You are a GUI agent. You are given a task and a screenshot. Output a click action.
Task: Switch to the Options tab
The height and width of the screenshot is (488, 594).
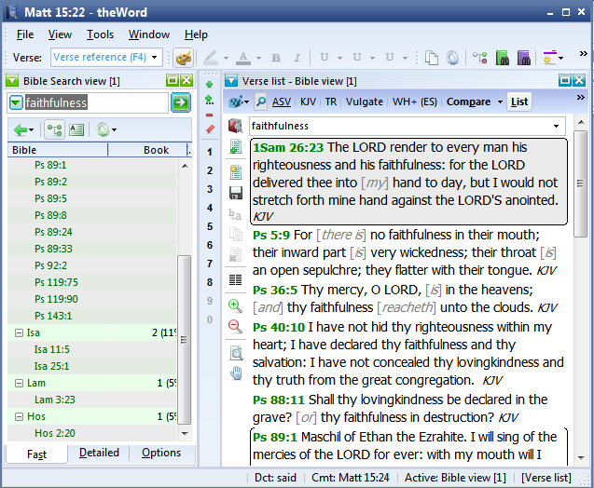click(x=161, y=453)
